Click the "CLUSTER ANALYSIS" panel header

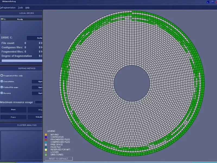coord(27,125)
